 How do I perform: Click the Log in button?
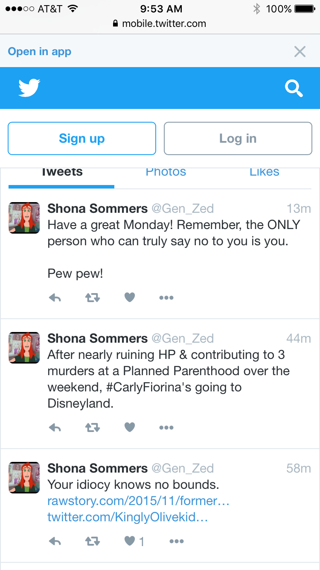click(x=238, y=138)
